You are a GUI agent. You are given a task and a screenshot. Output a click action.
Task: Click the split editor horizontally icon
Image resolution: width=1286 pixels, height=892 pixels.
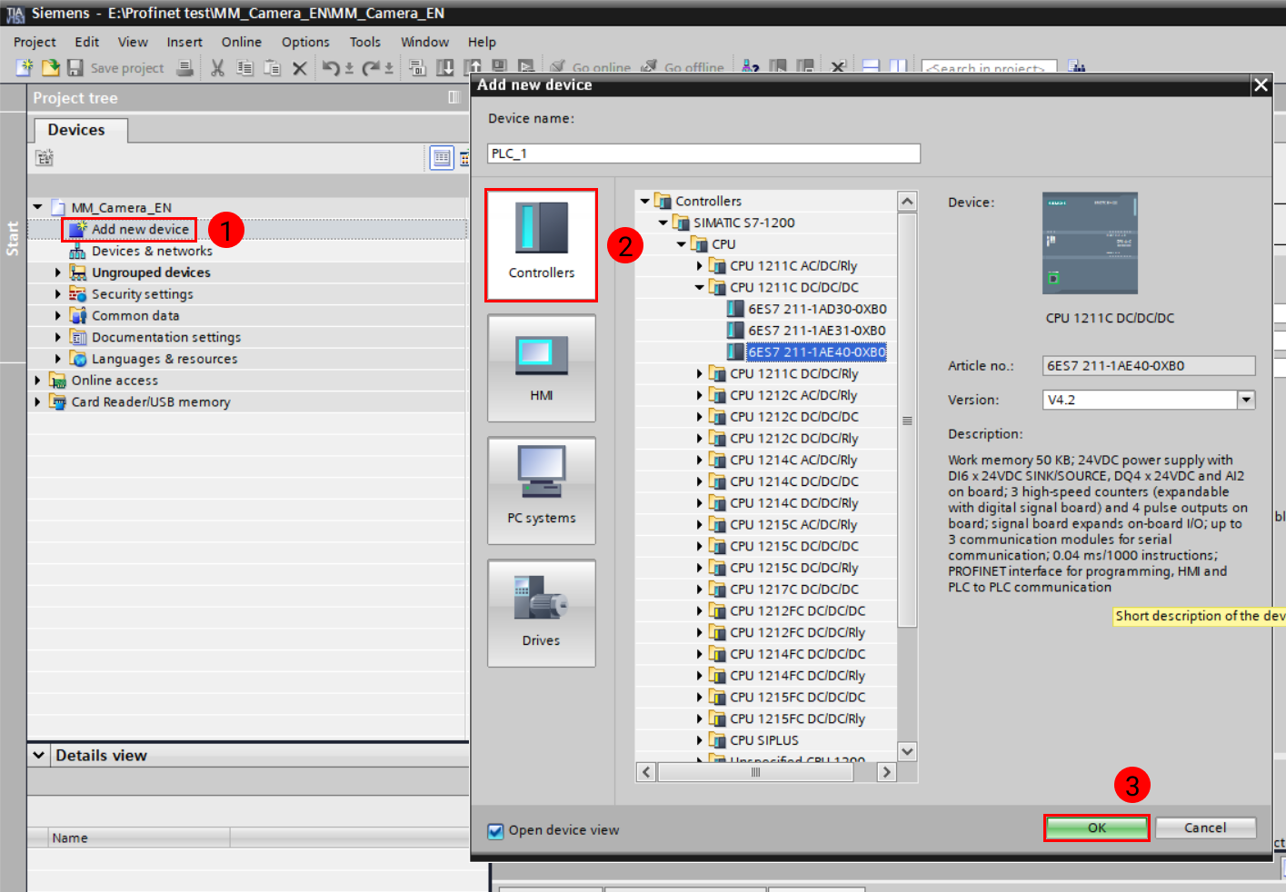pos(871,67)
